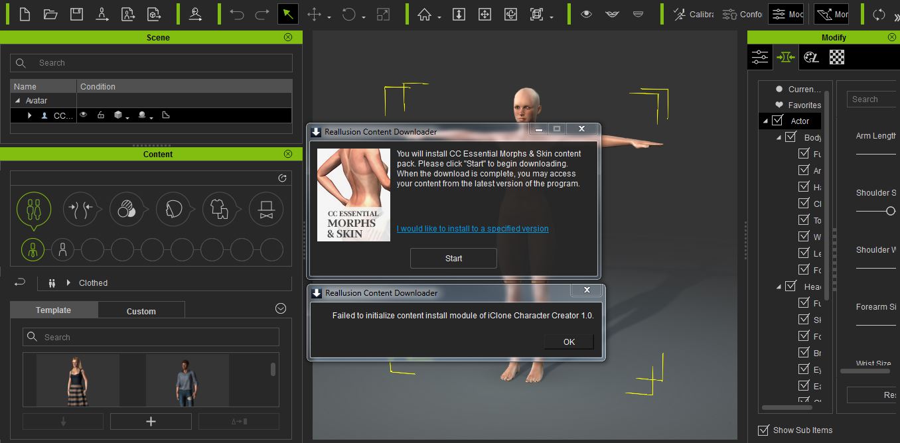
Task: Open the Hair category icon
Action: pos(173,210)
